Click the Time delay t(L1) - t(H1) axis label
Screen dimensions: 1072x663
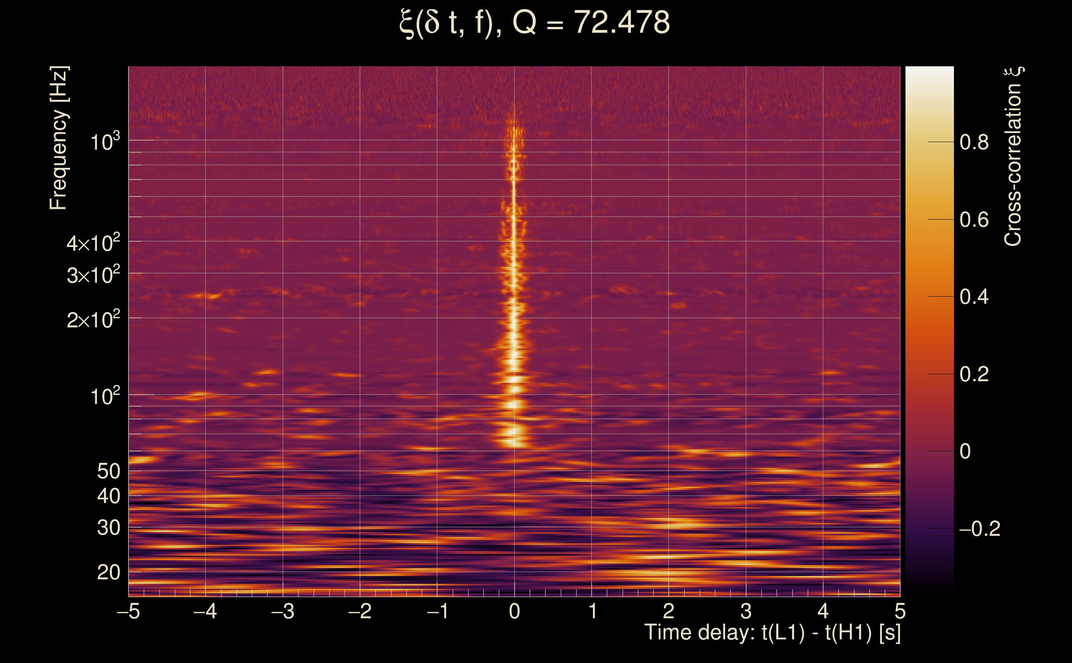772,633
